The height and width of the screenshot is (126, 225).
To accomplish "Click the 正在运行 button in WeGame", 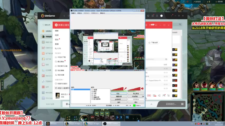I will (x=171, y=104).
